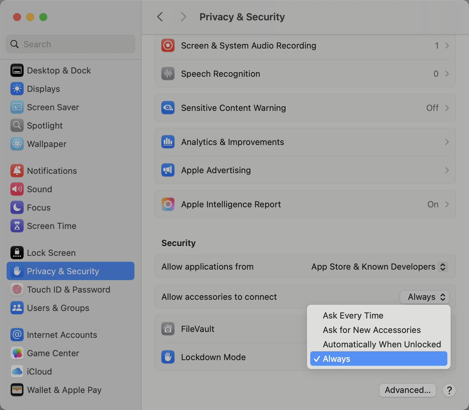Viewport: 469px width, 410px height.
Task: Select the Screen Time hourglass icon
Action: click(17, 226)
